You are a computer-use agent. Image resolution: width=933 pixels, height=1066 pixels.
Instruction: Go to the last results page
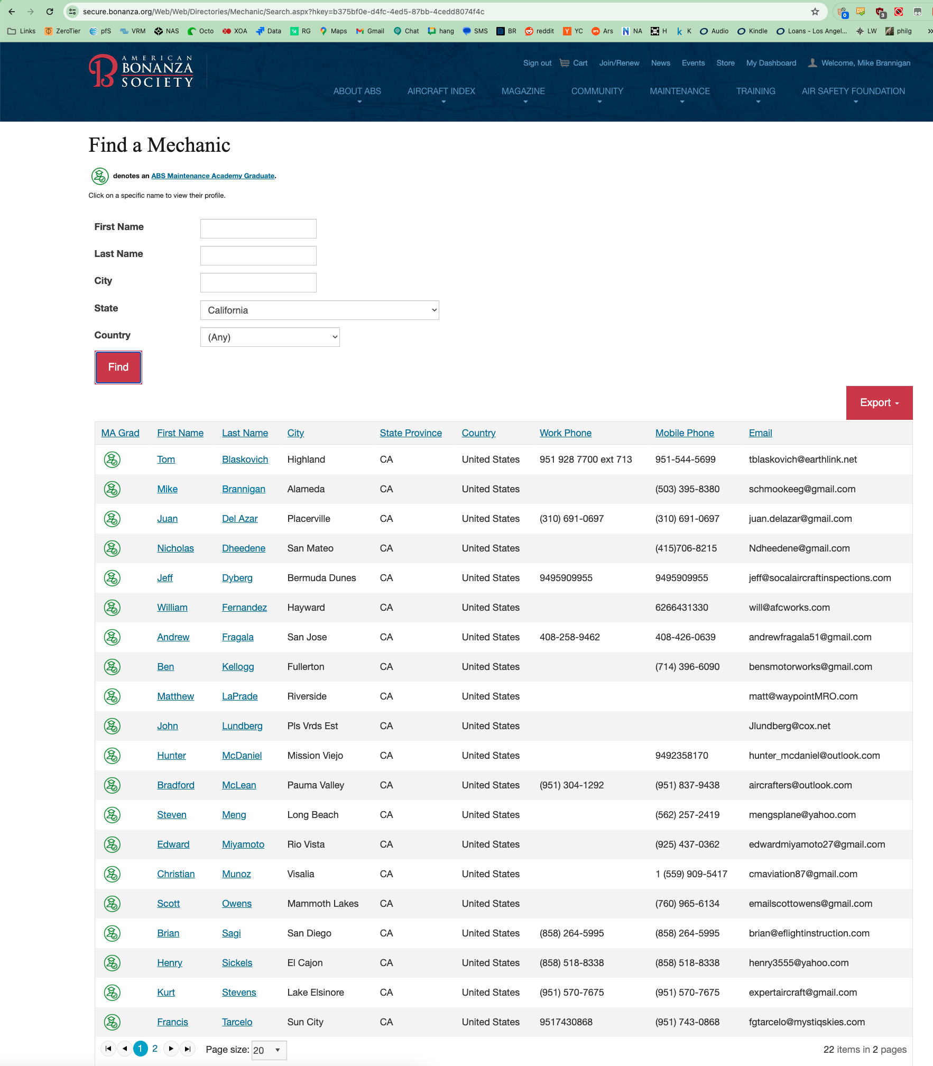pyautogui.click(x=188, y=1049)
